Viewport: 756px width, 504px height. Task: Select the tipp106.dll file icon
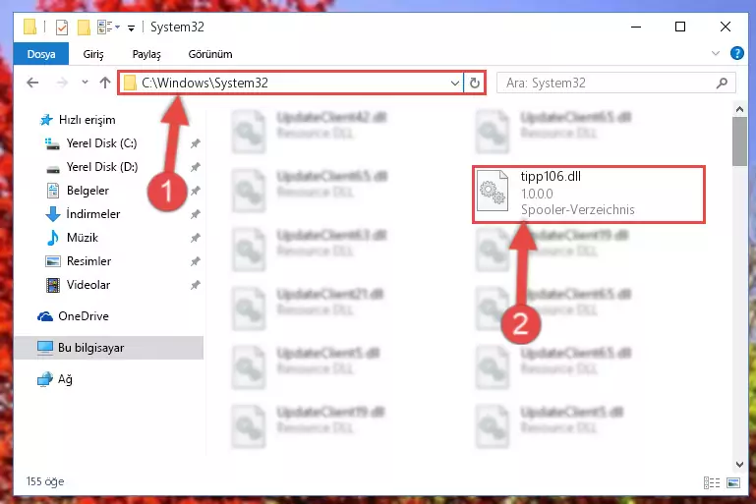point(493,191)
